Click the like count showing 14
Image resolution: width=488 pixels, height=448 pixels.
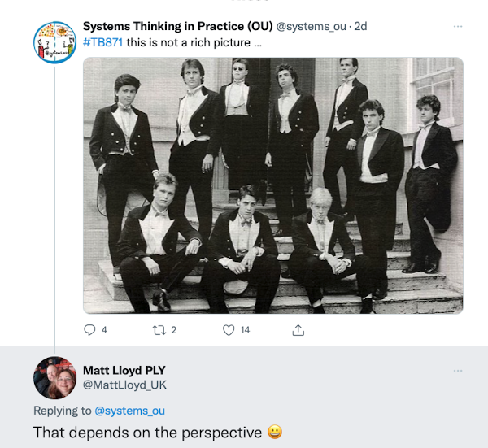coord(245,330)
